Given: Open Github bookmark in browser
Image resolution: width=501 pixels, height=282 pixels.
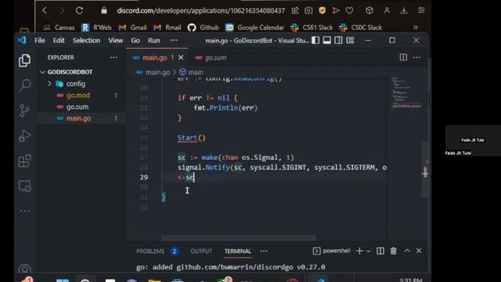Looking at the screenshot, I should click(204, 27).
